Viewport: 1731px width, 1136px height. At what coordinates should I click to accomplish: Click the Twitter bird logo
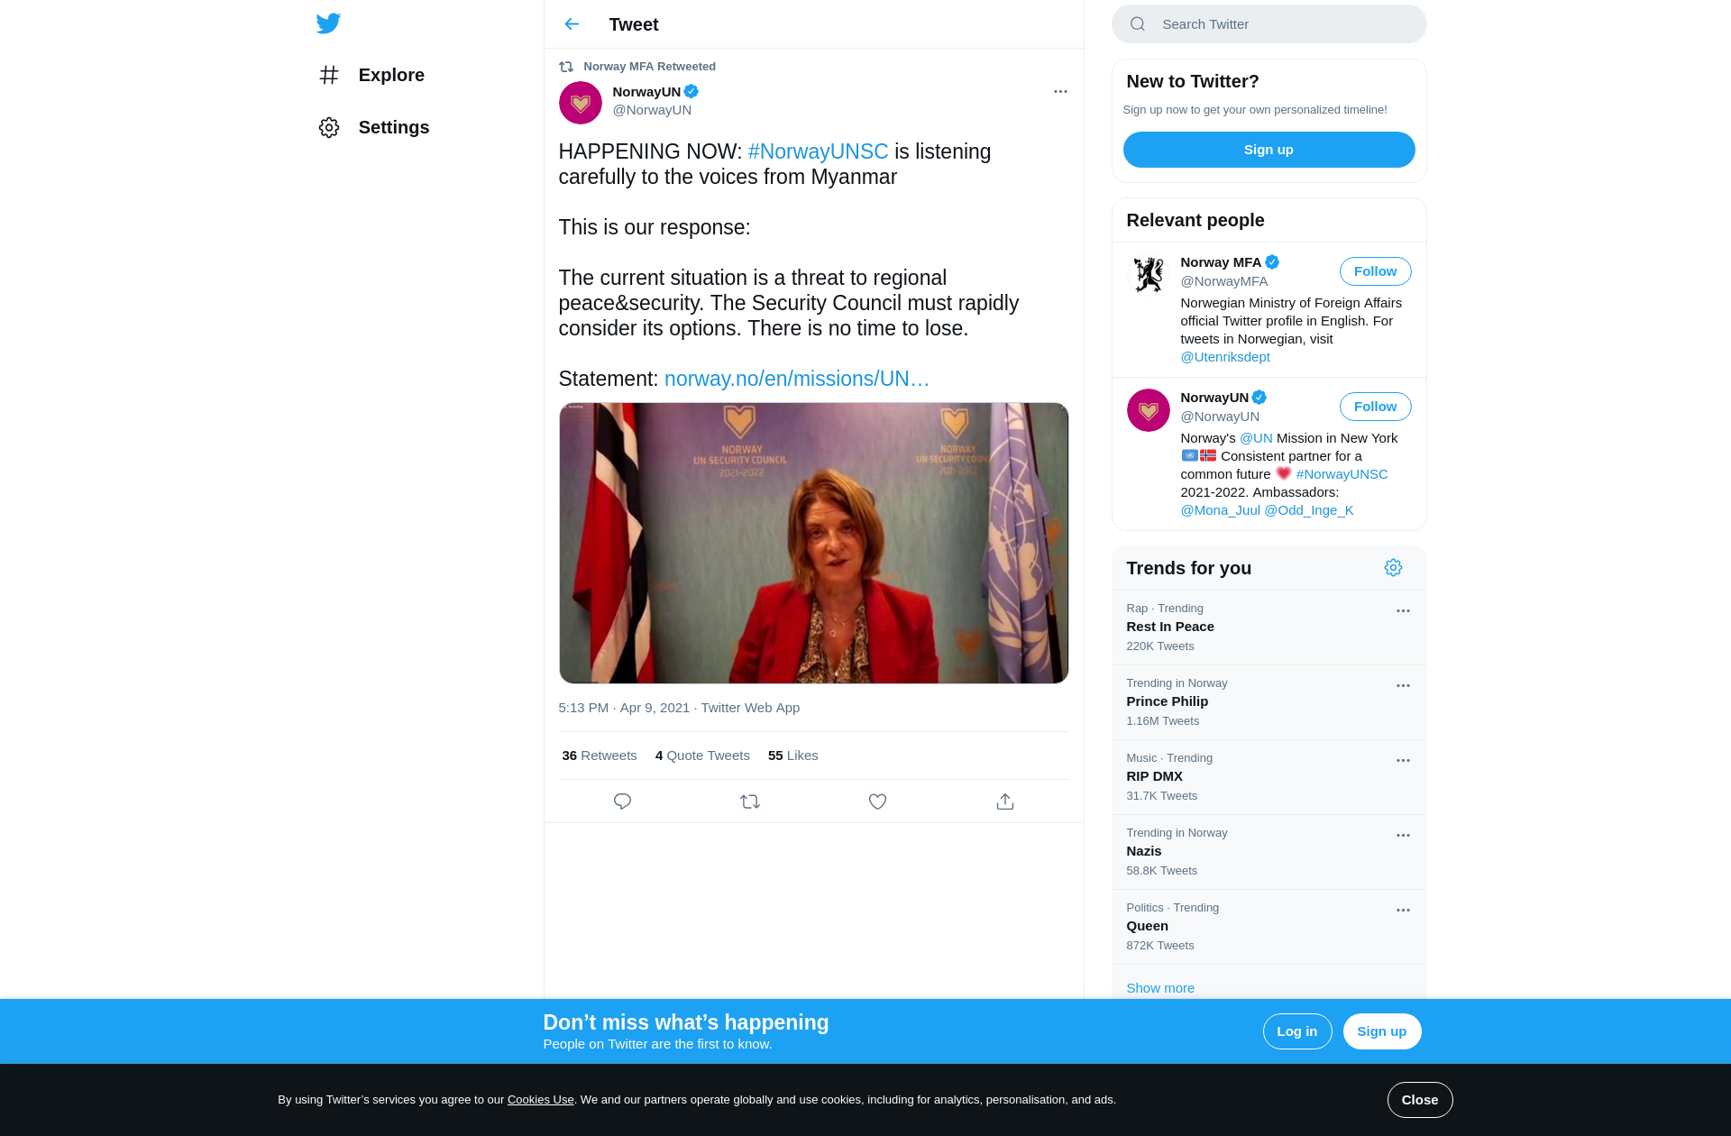point(328,23)
